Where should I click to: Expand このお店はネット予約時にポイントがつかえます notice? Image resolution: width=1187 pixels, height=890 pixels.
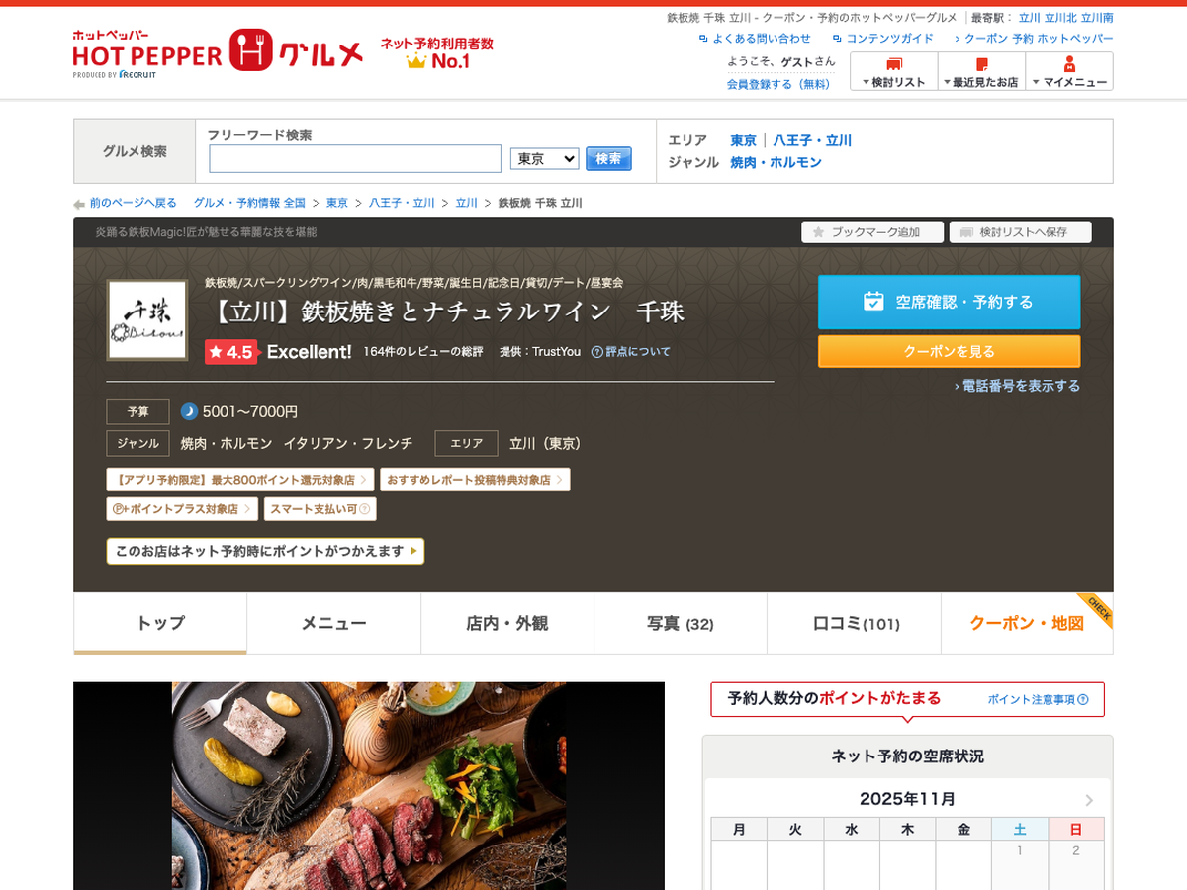tap(265, 551)
